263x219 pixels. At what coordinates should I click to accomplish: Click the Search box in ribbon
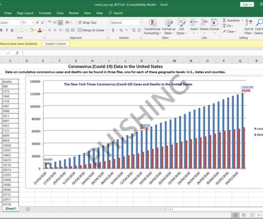[x=116, y=13]
